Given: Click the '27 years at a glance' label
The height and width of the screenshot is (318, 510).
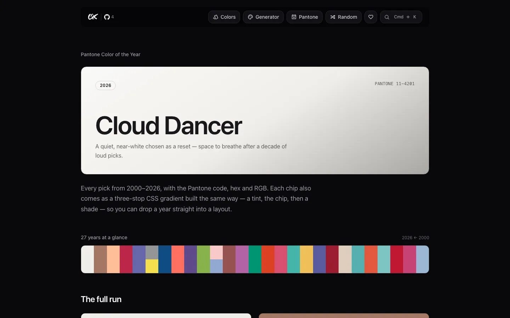Looking at the screenshot, I should [x=104, y=237].
